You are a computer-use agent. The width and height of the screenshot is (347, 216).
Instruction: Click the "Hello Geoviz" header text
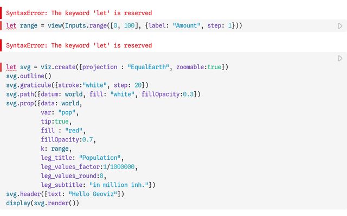click(x=93, y=194)
